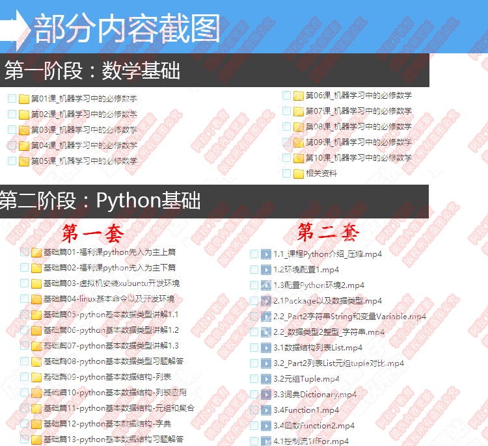
Task: Click video icon of 3.4函数Function2.mp4
Action: 265,425
